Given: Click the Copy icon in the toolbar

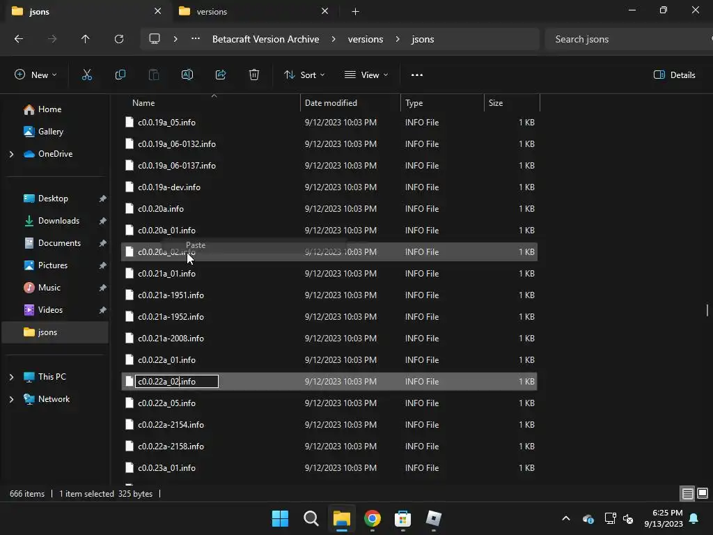Looking at the screenshot, I should tap(120, 75).
